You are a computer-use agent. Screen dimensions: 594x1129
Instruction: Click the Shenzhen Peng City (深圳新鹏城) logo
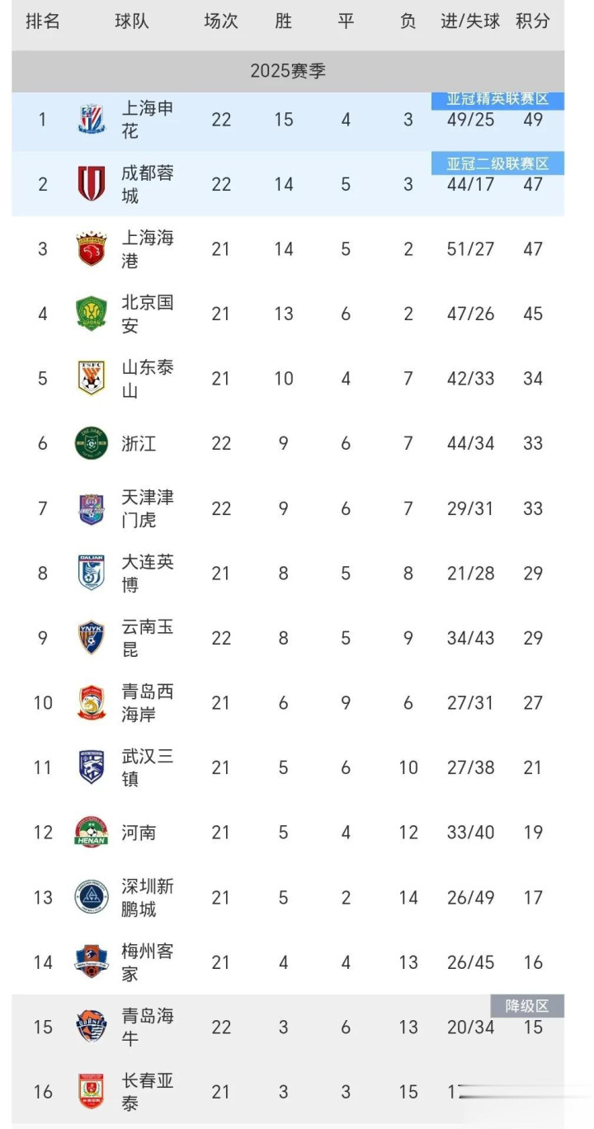pyautogui.click(x=92, y=897)
